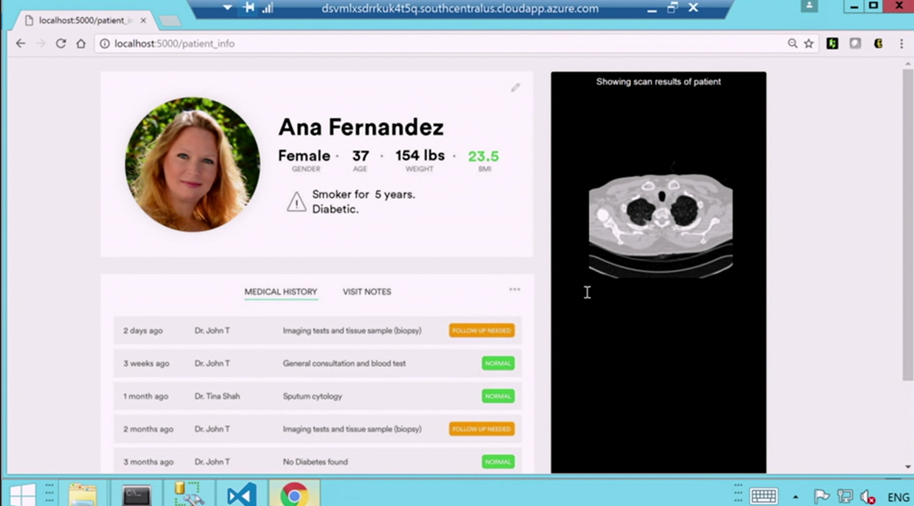Click the zoom magnifier icon in address bar
Screen dimensions: 914x506
pyautogui.click(x=793, y=43)
